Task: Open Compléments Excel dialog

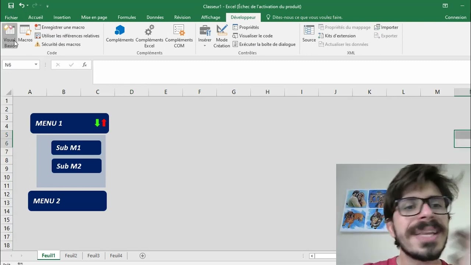Action: (149, 36)
